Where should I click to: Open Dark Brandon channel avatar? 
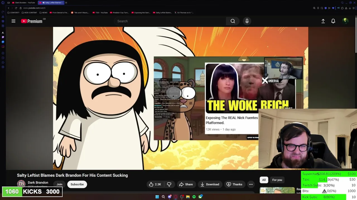21,184
